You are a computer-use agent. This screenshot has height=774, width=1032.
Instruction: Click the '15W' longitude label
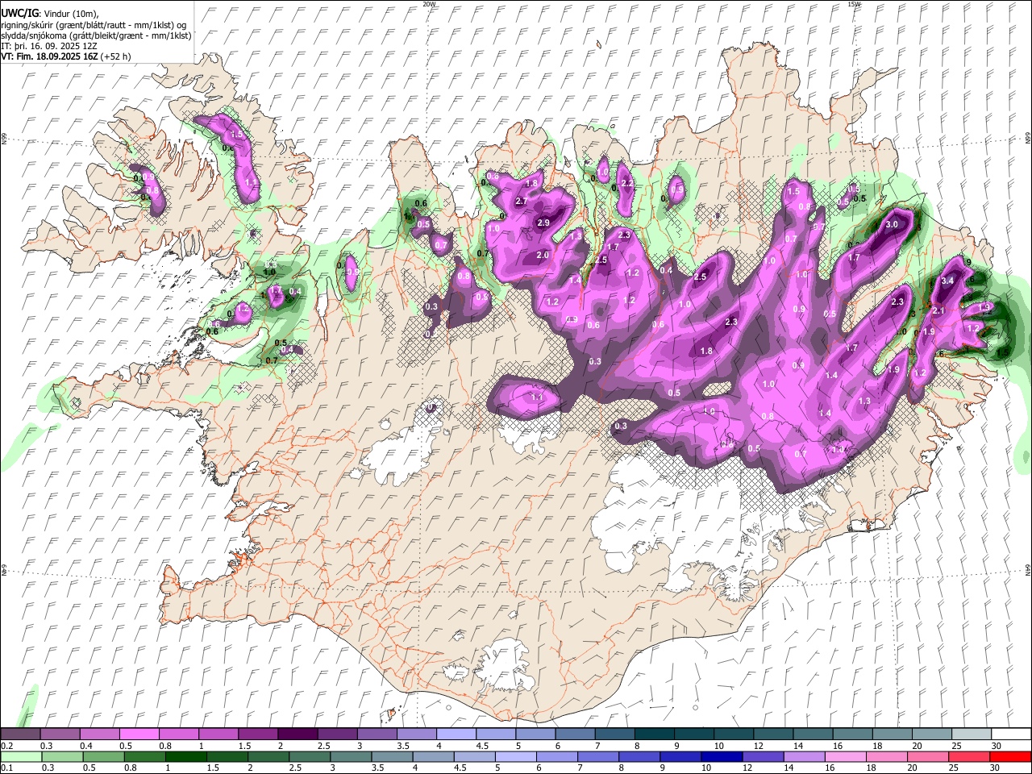coord(854,4)
